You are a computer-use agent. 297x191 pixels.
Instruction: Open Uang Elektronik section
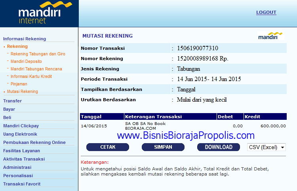pos(20,134)
